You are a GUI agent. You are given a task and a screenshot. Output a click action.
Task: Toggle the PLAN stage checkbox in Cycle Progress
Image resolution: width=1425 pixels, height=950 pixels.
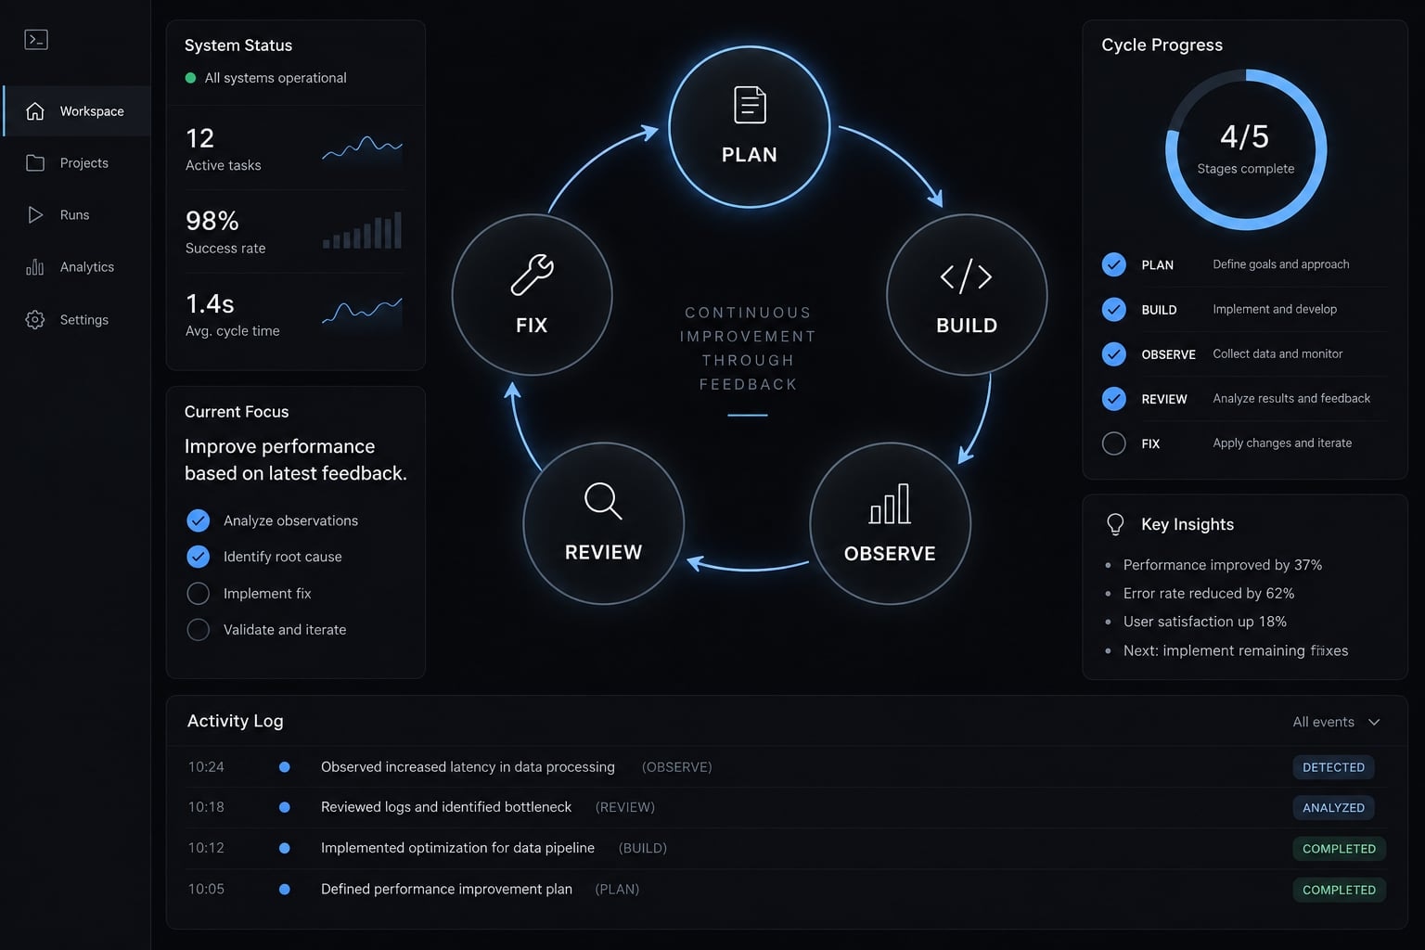pos(1114,264)
